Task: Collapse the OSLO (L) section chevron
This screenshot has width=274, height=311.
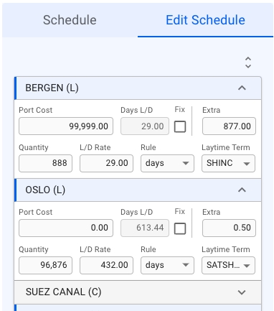Action: pyautogui.click(x=242, y=190)
